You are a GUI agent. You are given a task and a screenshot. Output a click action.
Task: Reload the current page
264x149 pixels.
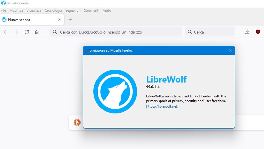tap(27, 32)
